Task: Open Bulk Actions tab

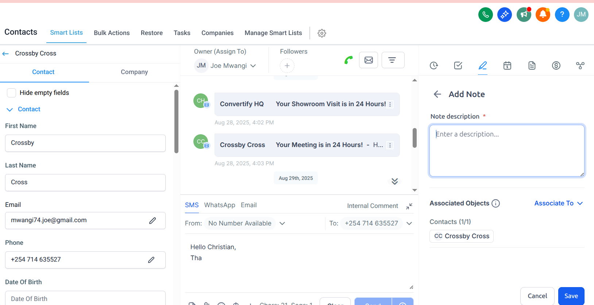Action: [x=112, y=33]
